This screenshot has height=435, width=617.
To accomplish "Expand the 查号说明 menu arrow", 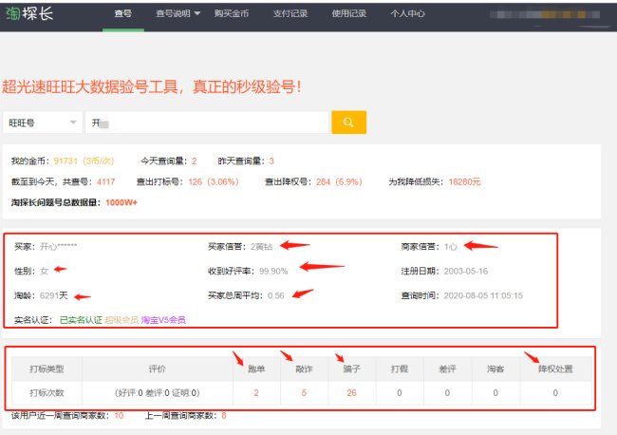I will pos(197,14).
